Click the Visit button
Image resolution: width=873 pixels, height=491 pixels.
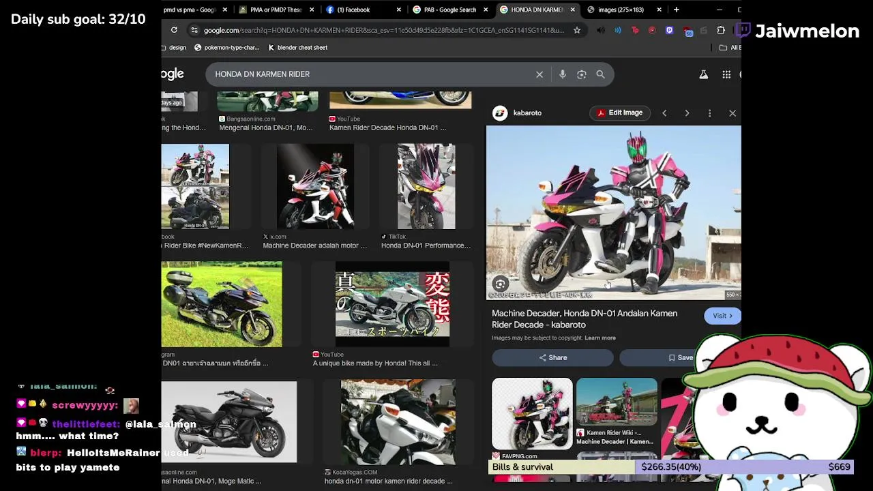pos(722,316)
